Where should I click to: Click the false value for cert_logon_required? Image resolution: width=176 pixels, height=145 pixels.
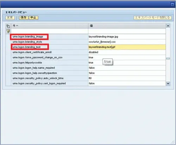click(x=127, y=83)
